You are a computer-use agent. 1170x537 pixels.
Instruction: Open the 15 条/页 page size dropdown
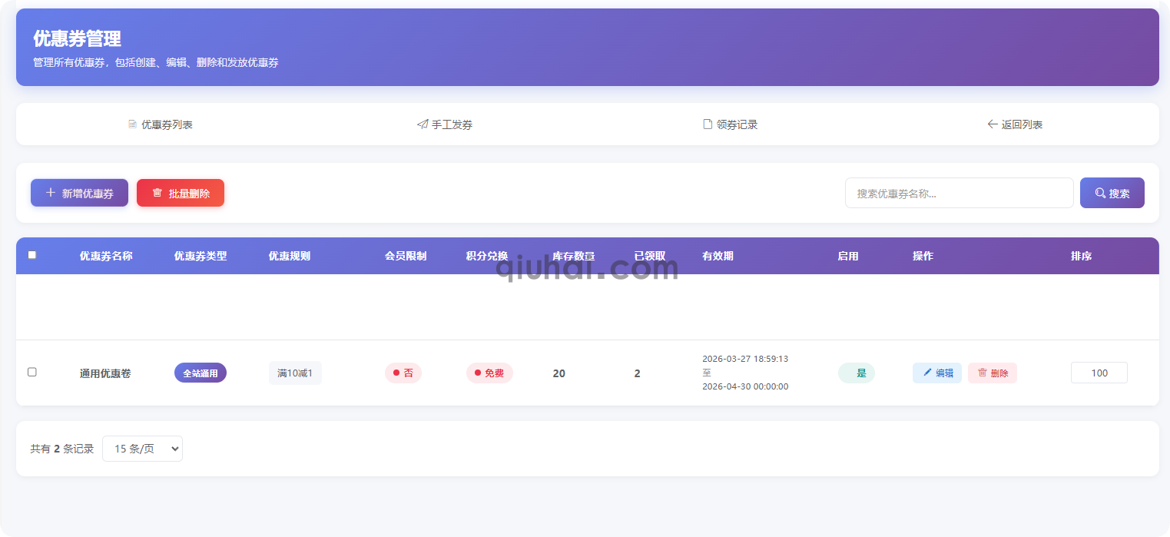[142, 449]
